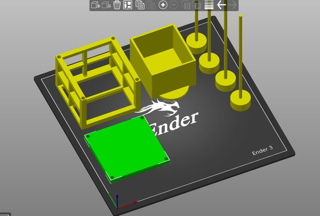Click the Delete all trash can icon
This screenshot has height=216, width=320.
point(117,5)
